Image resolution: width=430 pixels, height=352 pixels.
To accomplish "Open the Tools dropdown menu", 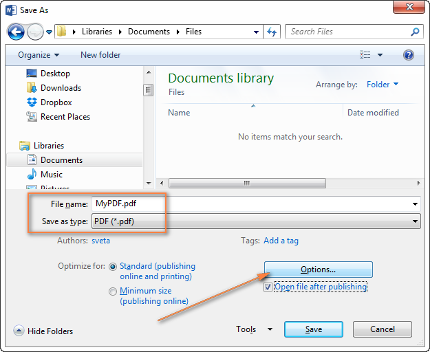I will (254, 329).
